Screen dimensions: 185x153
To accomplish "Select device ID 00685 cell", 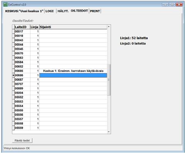I will pyautogui.click(x=22, y=71).
